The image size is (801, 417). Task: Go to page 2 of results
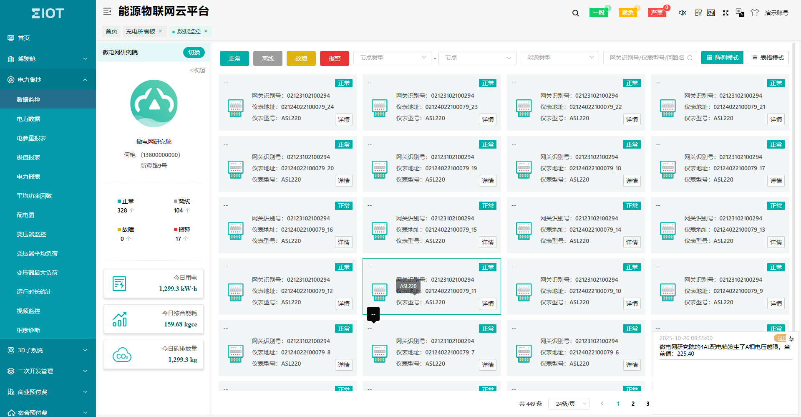click(x=633, y=404)
